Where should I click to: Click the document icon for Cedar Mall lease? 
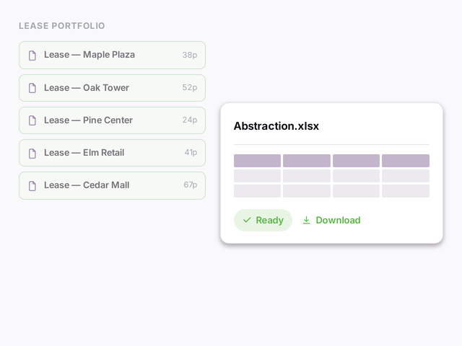(32, 186)
